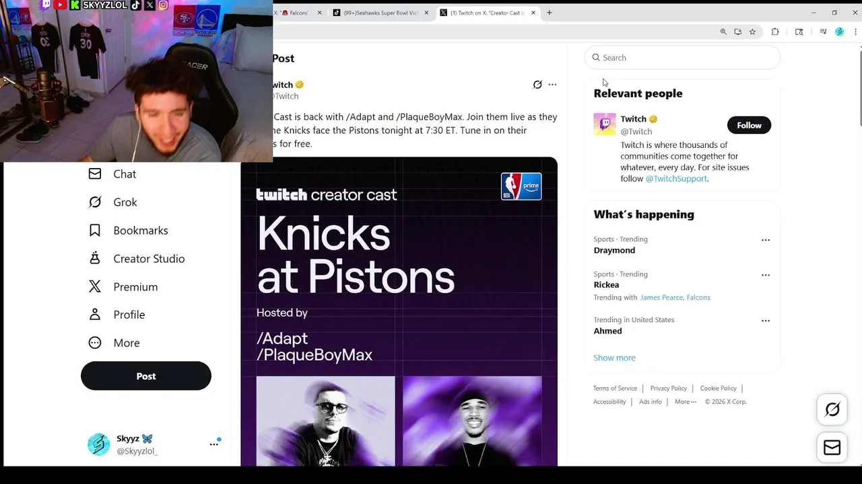Image resolution: width=862 pixels, height=484 pixels.
Task: Click the @Skyyzlol_ account handle
Action: pos(137,451)
